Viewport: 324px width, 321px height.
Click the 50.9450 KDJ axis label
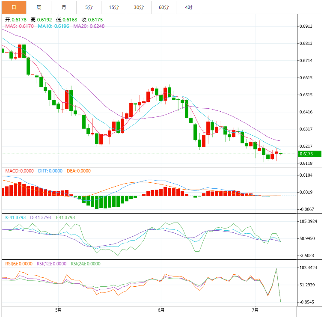tap(307, 238)
